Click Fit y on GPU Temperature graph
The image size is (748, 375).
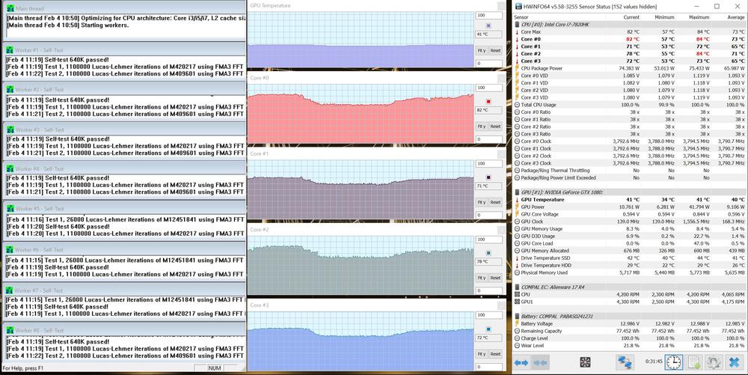coord(482,50)
